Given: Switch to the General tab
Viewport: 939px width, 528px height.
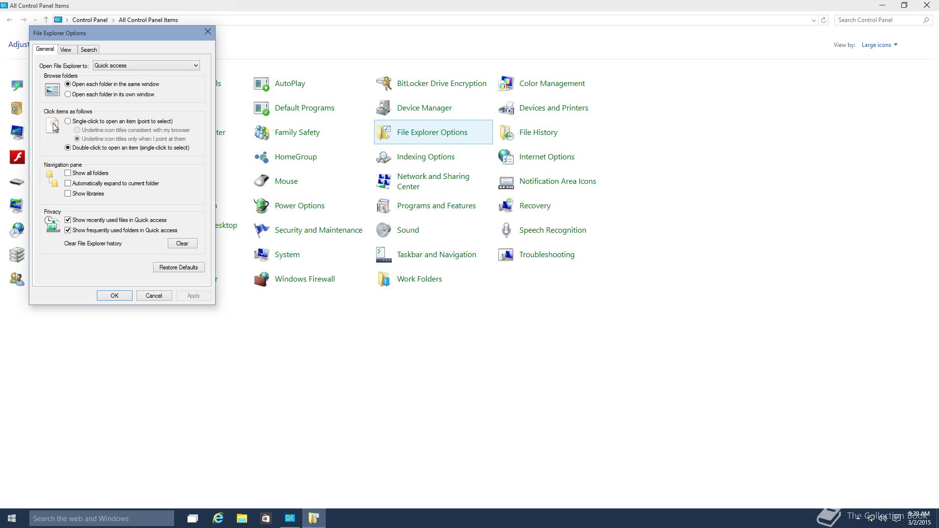Looking at the screenshot, I should coord(45,49).
